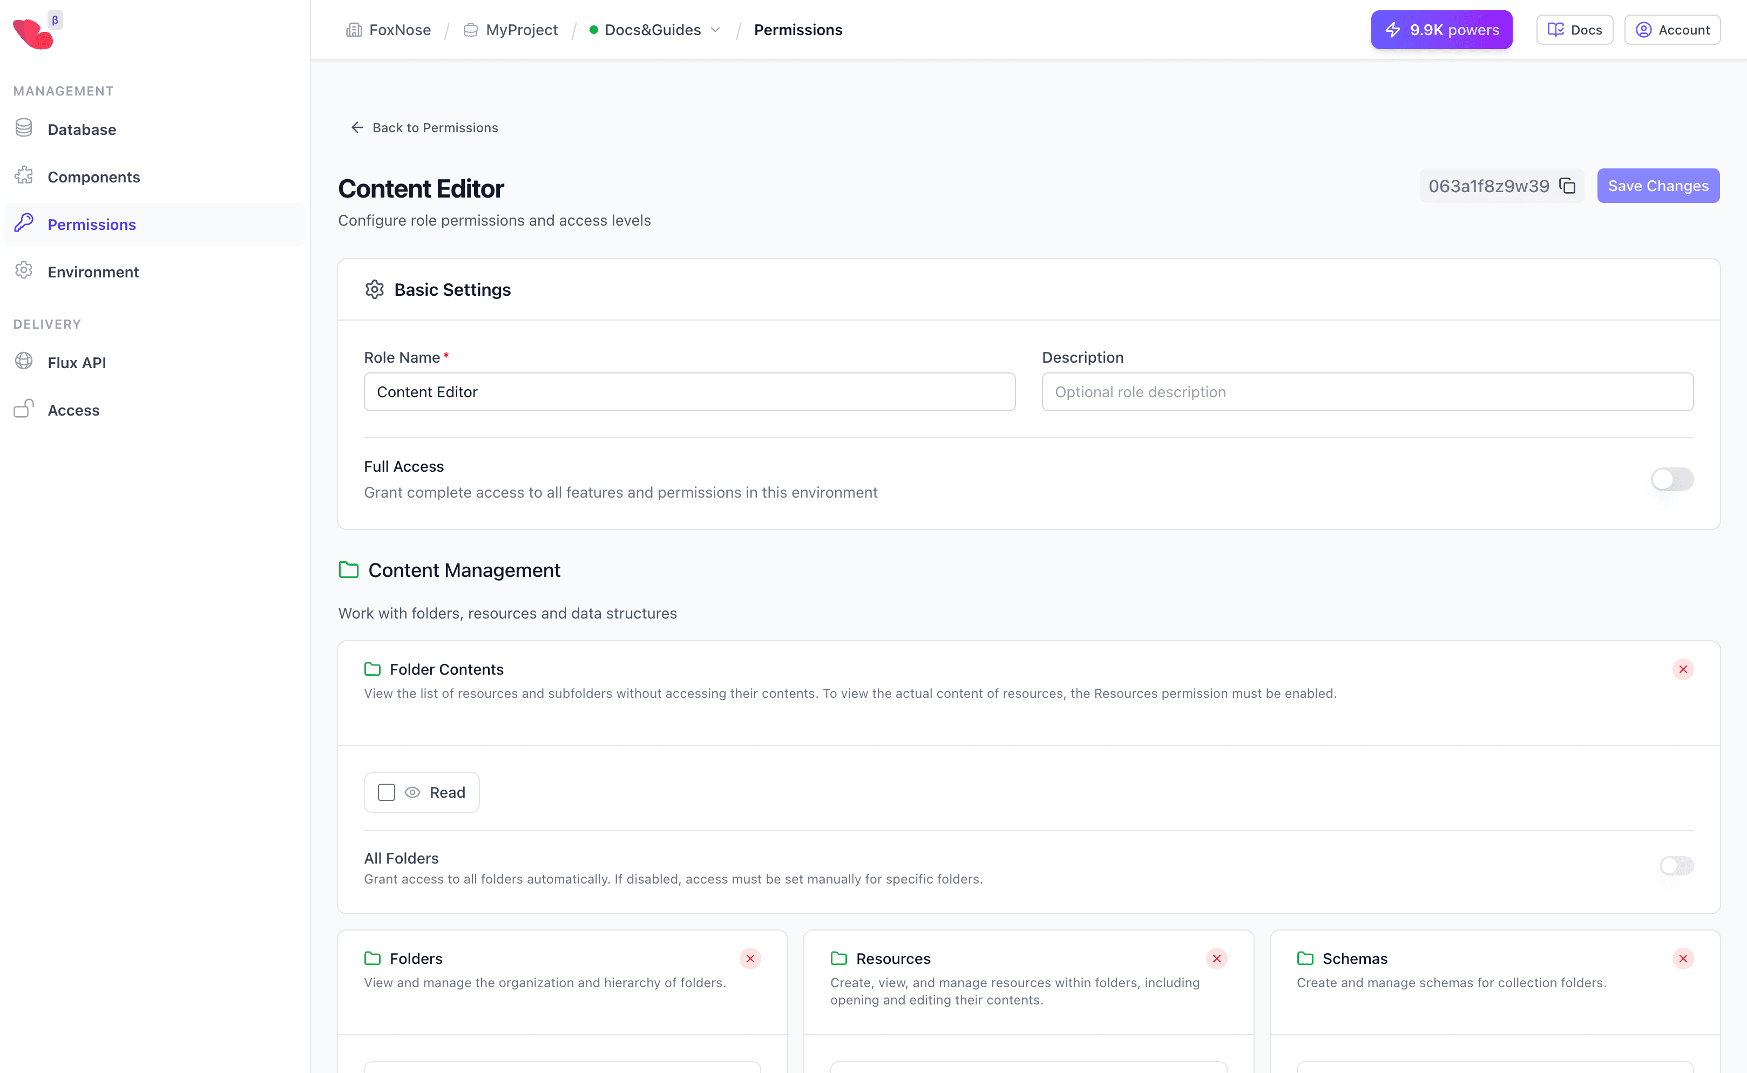The width and height of the screenshot is (1747, 1073).
Task: Click the Permissions key icon in sidebar
Action: click(x=24, y=224)
